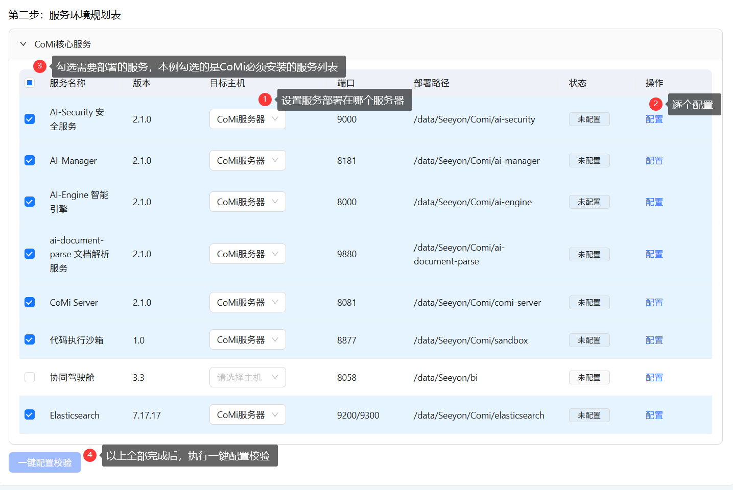This screenshot has width=733, height=490.
Task: Uncheck the 代码执行沙箱 checkbox
Action: pyautogui.click(x=30, y=339)
